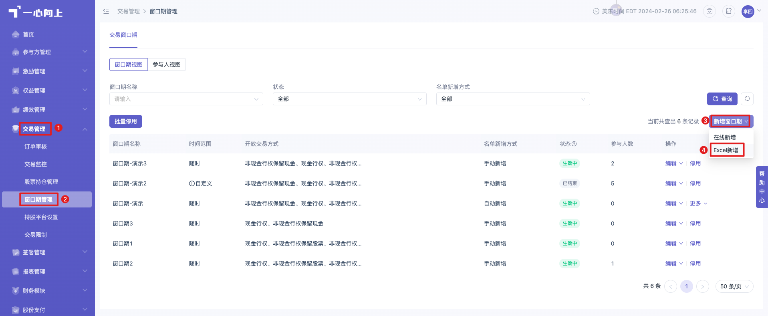Click the info icon before 自定义
The image size is (768, 316).
[x=192, y=183]
